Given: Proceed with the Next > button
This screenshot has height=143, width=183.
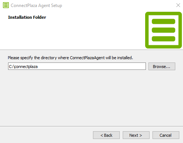Looking at the screenshot, I should pos(136,135).
